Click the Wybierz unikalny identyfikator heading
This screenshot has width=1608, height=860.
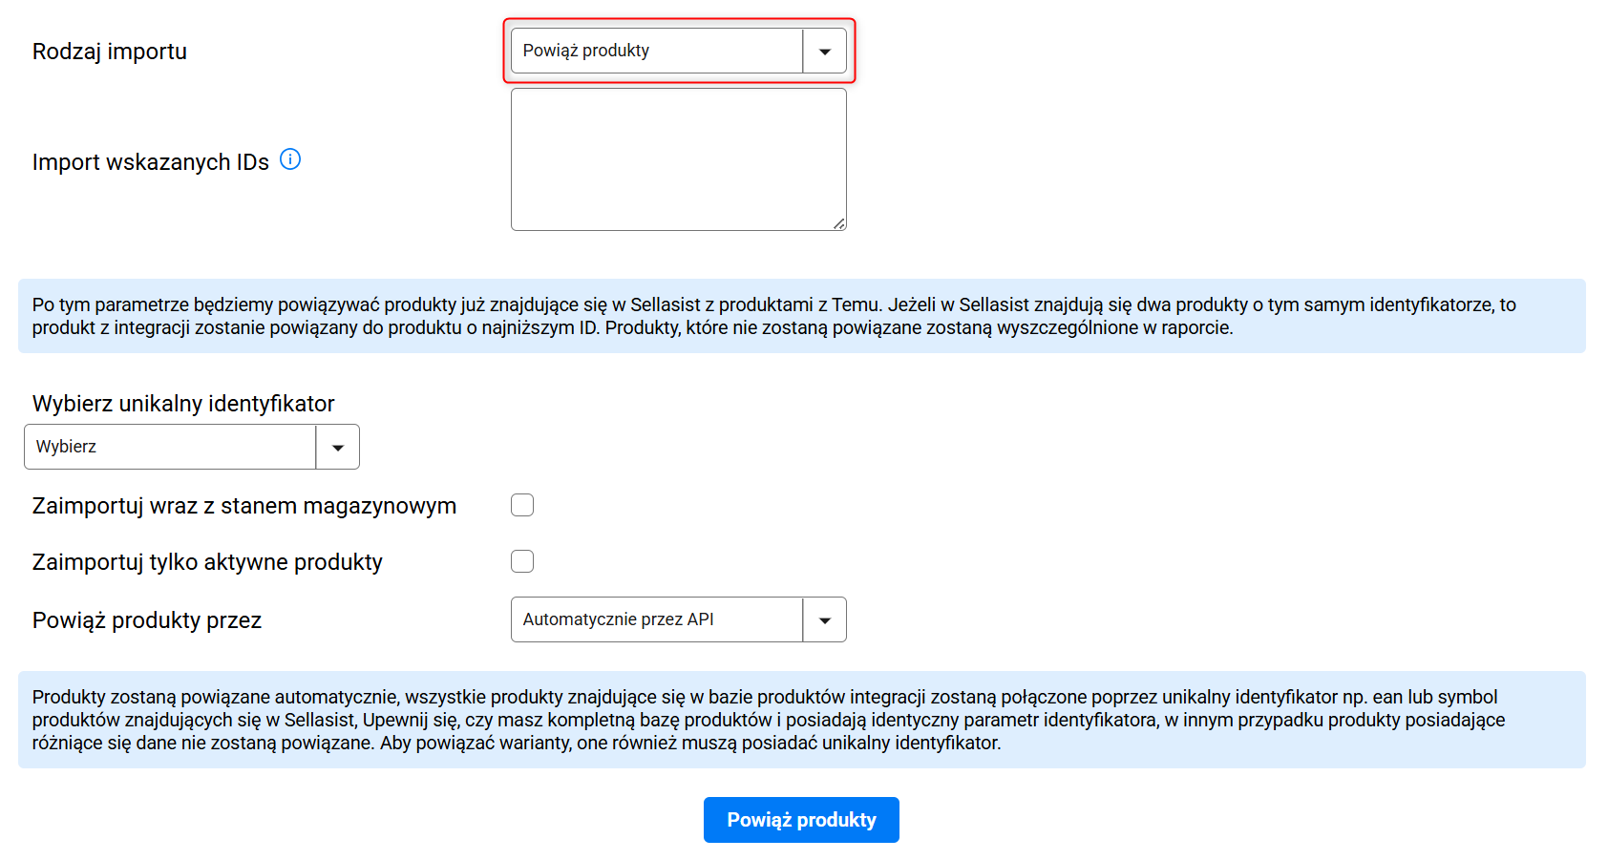183,404
